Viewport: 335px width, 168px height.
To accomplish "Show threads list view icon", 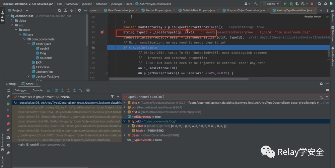I will pyautogui.click(x=49, y=90).
